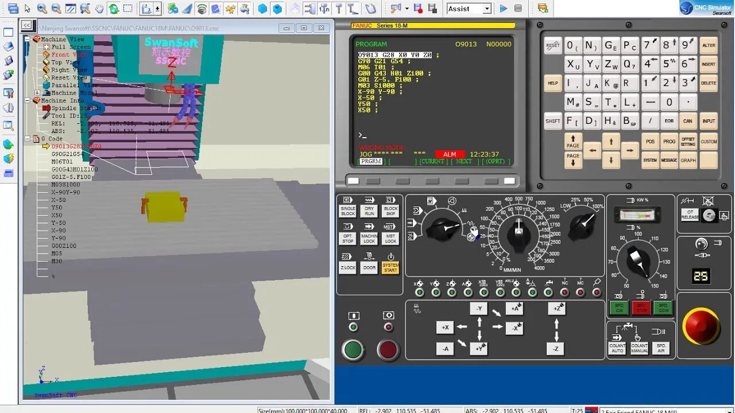This screenshot has width=735, height=413.
Task: Select Front View in the tree
Action: [69, 54]
